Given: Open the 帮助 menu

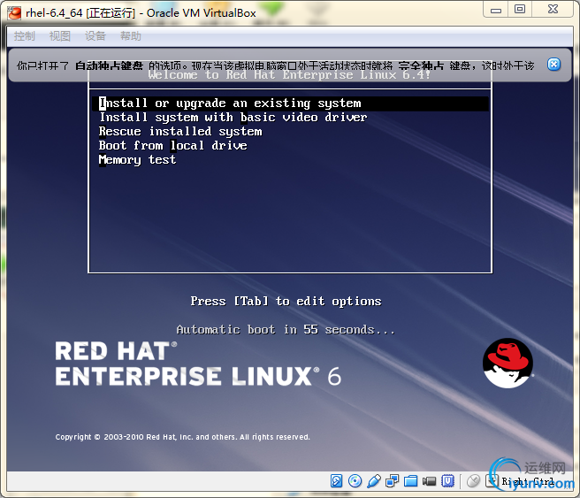Looking at the screenshot, I should pos(131,36).
